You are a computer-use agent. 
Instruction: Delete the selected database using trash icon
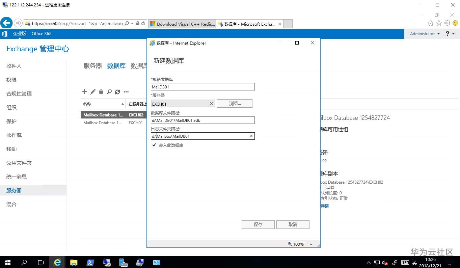point(101,91)
